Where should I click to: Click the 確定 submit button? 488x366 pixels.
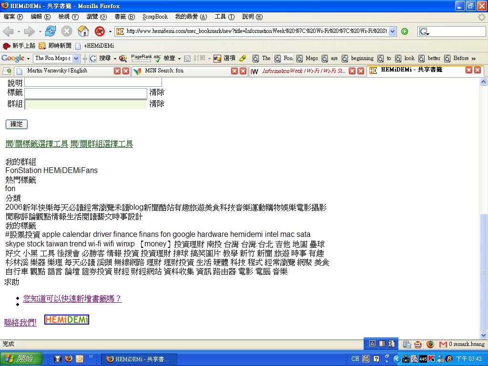[x=17, y=124]
